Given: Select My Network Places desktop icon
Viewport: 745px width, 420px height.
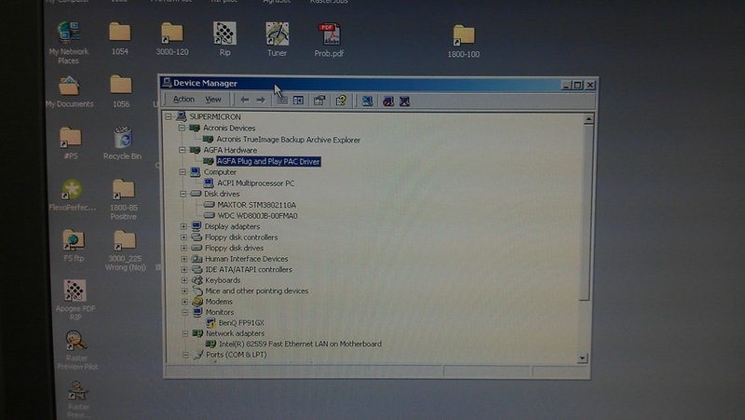Looking at the screenshot, I should coord(68,43).
